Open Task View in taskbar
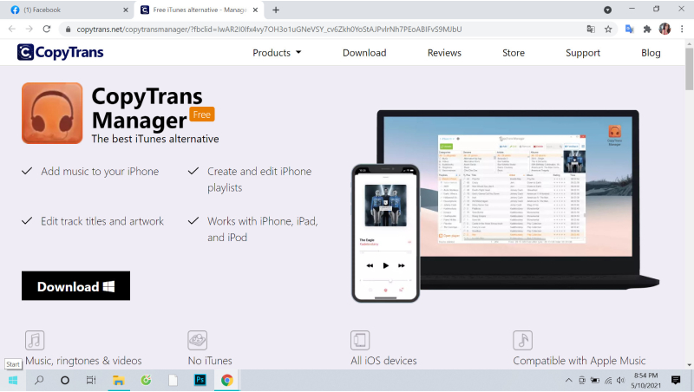 [x=91, y=380]
